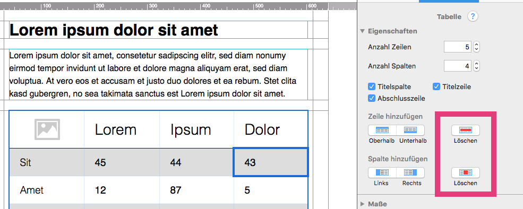Select the heading Lorem ipsum dolor sit amet
Viewport: 523px width, 209px height.
[x=114, y=30]
